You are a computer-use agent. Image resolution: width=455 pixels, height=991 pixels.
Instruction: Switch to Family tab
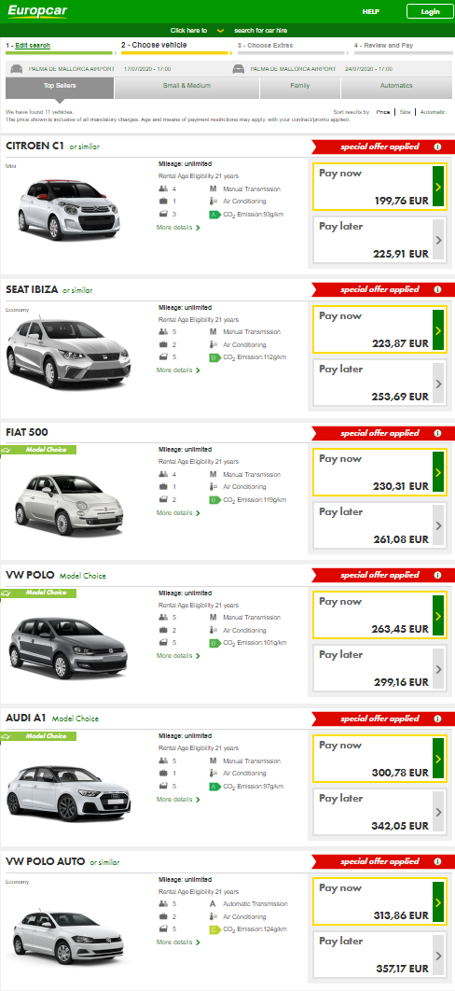click(x=299, y=88)
